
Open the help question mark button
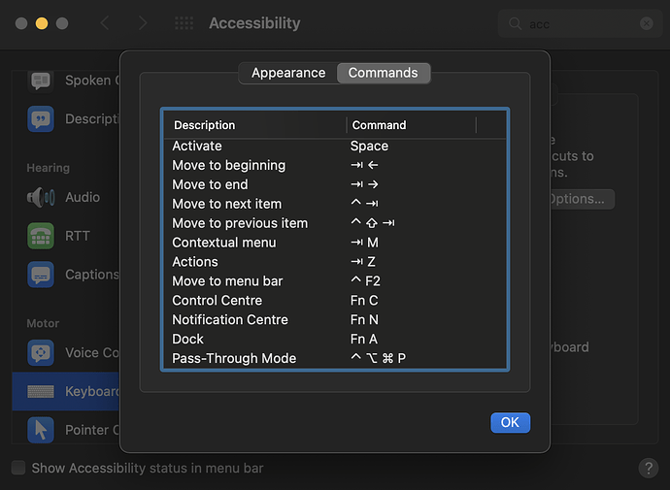(x=648, y=468)
